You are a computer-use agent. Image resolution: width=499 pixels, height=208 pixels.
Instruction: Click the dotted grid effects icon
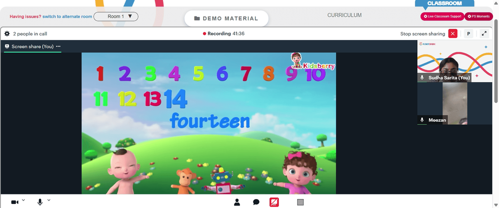click(300, 202)
